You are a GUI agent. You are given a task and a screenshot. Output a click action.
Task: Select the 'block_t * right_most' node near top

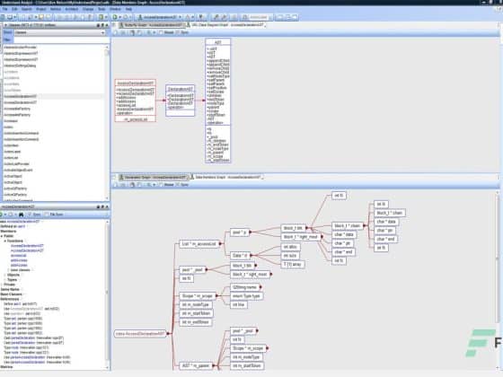coord(300,237)
